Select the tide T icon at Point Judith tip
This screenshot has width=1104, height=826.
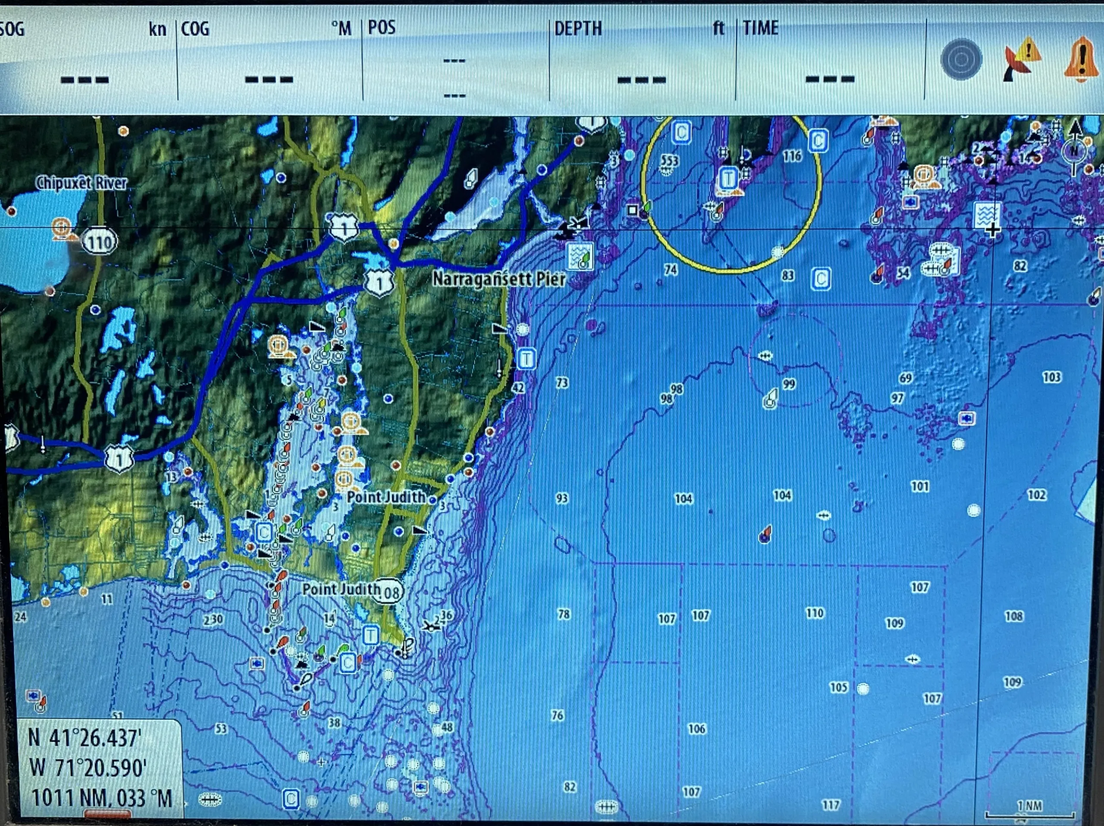[x=370, y=635]
